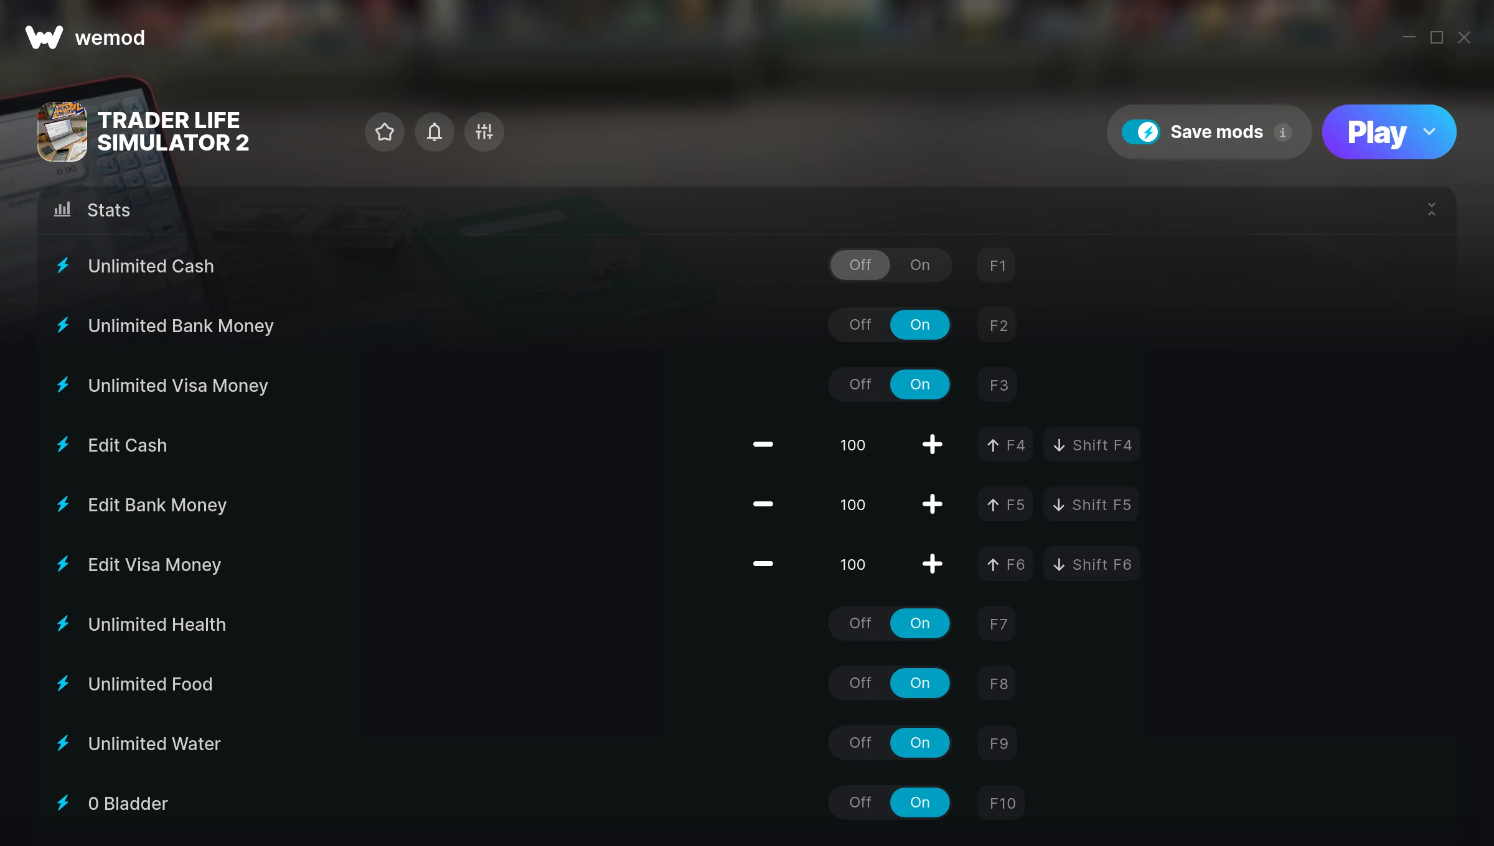This screenshot has width=1494, height=846.
Task: Decrease Edit Visa Money with minus icon
Action: [763, 564]
